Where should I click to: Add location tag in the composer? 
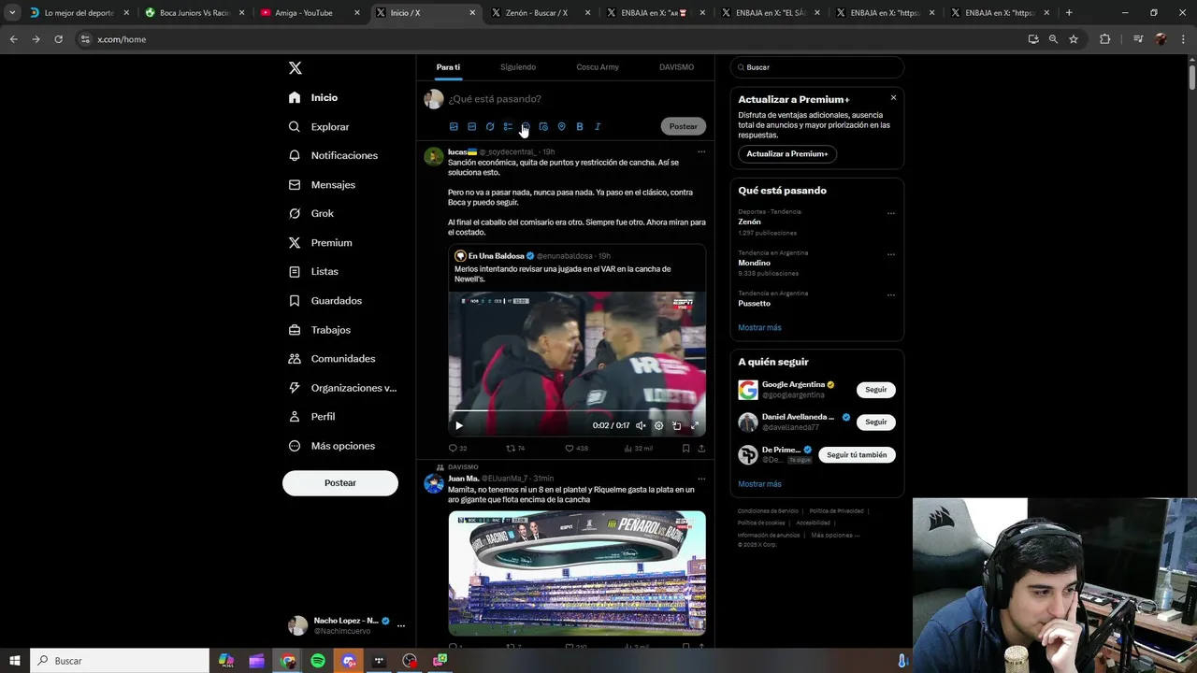[561, 126]
